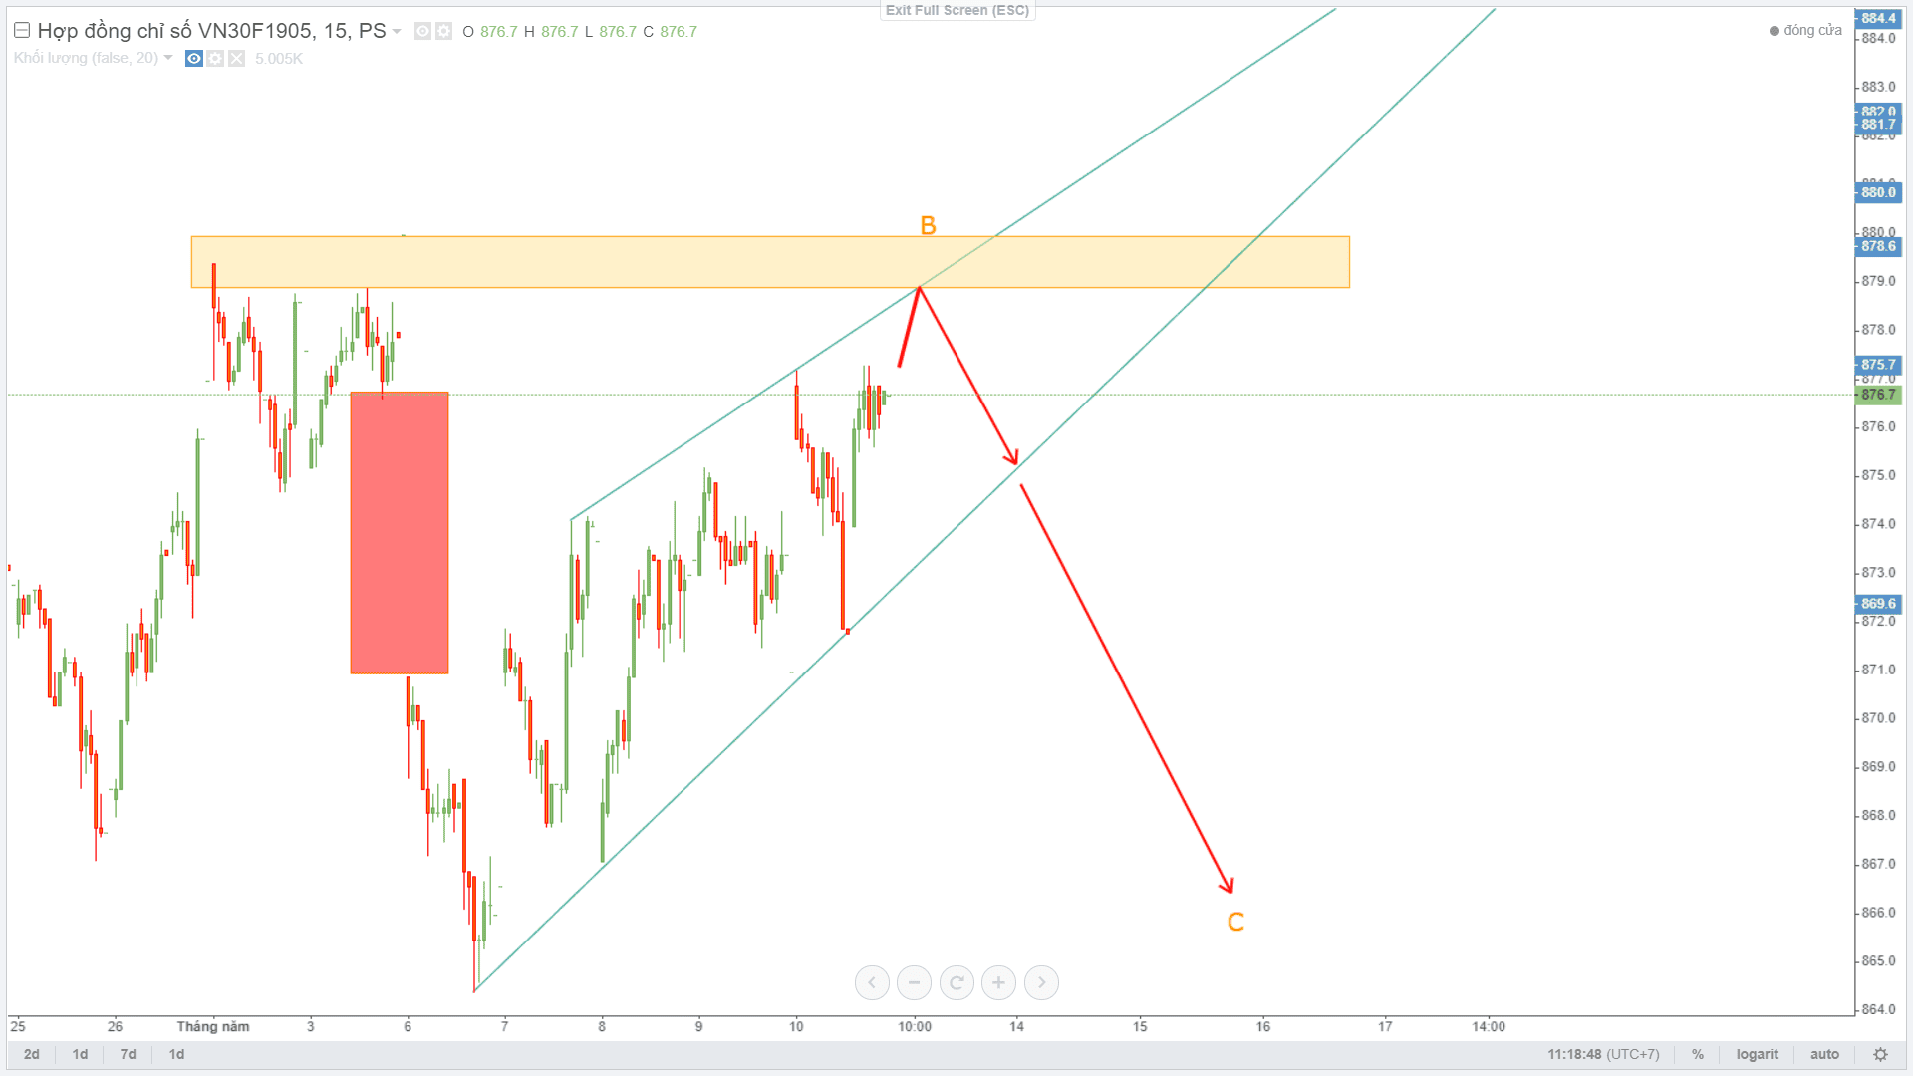Image resolution: width=1913 pixels, height=1076 pixels.
Task: Open the VN30F1905 symbol title dropdown arrow
Action: [397, 32]
